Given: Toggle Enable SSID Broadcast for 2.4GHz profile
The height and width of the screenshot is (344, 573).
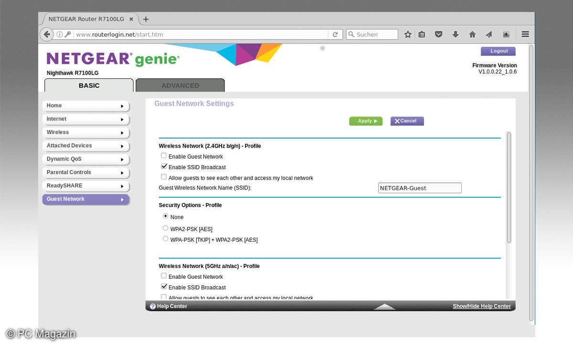Looking at the screenshot, I should click(164, 166).
